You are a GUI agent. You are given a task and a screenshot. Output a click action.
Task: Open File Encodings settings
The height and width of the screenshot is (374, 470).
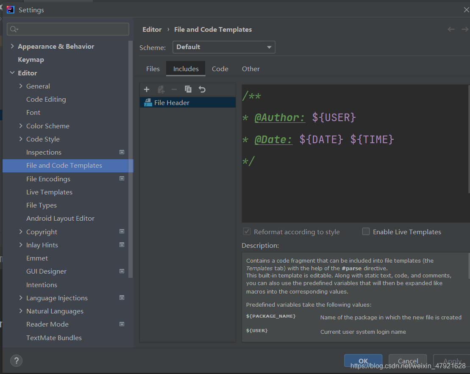[48, 179]
